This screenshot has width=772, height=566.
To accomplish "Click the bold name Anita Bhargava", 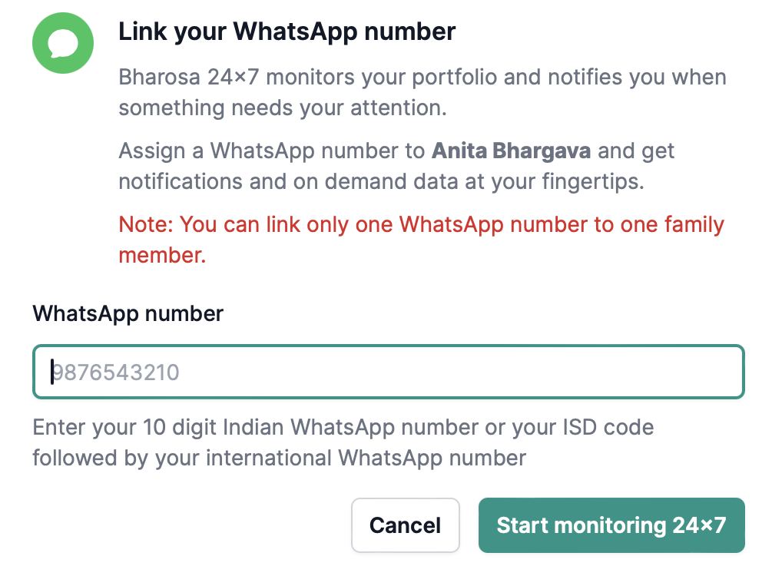I will (x=511, y=151).
